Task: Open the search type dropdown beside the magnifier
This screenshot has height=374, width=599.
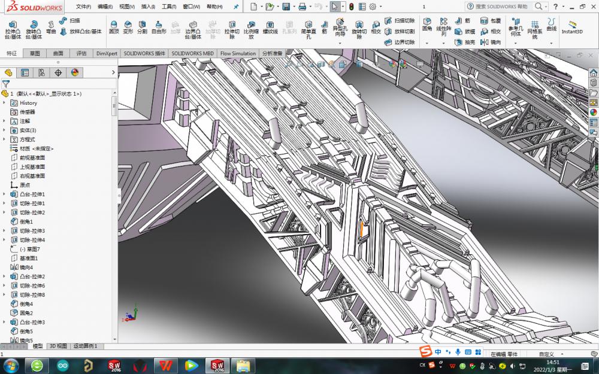Action: (546, 7)
